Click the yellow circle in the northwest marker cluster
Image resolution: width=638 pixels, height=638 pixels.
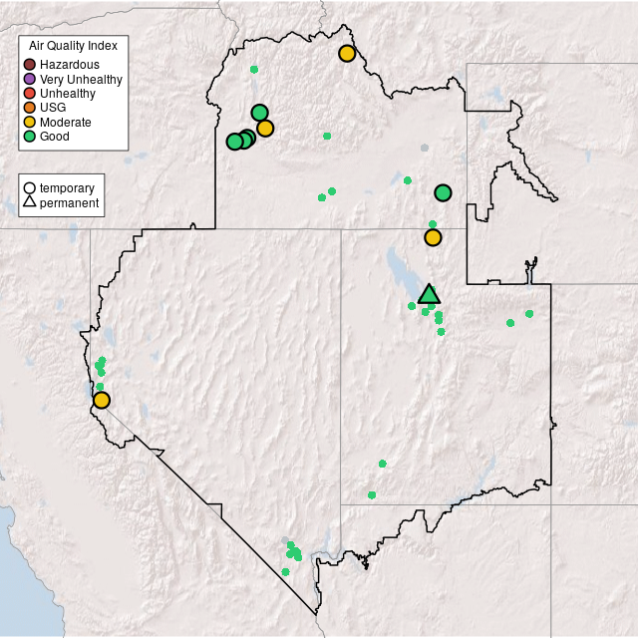click(265, 128)
